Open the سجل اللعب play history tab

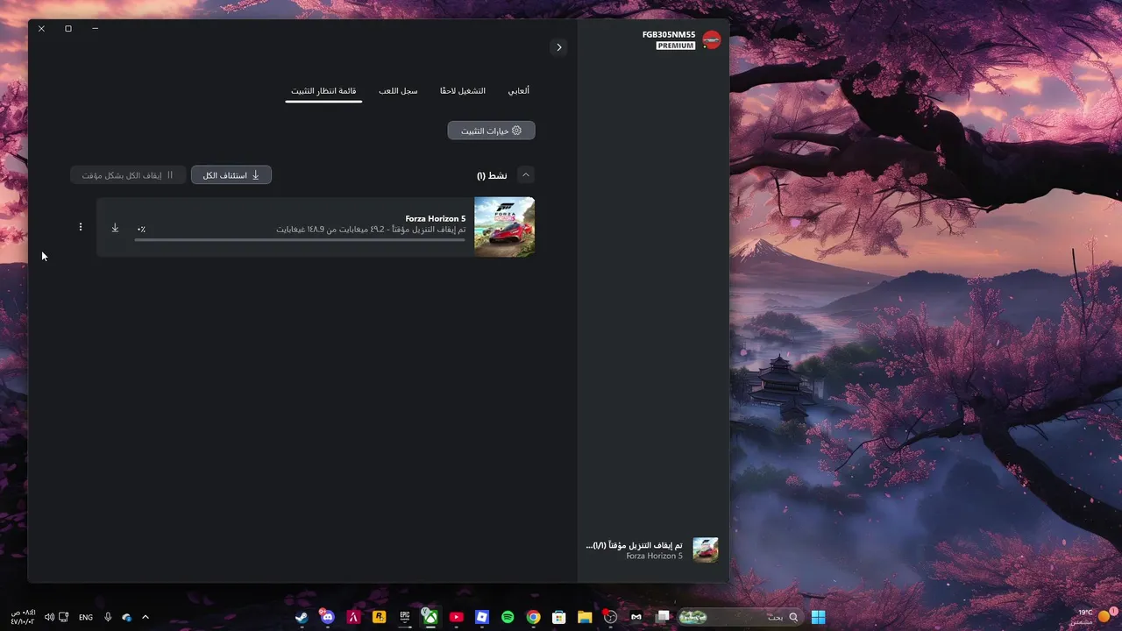tap(398, 90)
